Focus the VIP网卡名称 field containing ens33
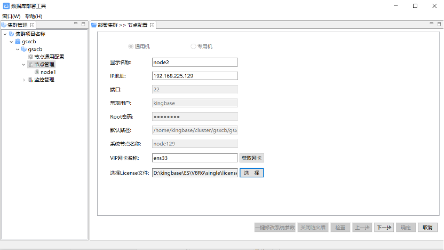Image resolution: width=444 pixels, height=250 pixels. [195, 158]
